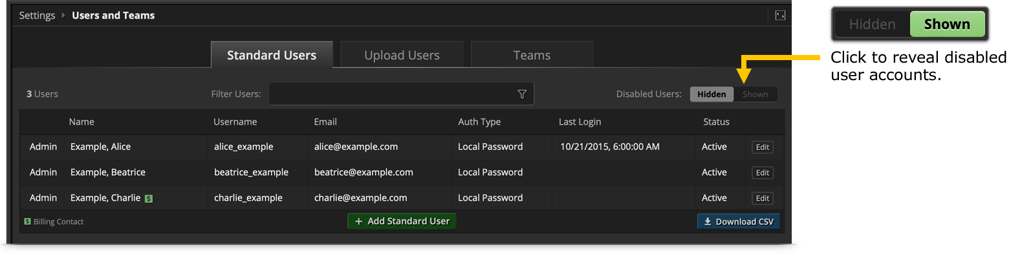Select the Standard Users tab

(272, 55)
